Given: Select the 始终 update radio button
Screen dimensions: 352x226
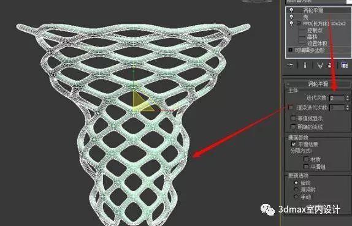Looking at the screenshot, I should pyautogui.click(x=296, y=183).
